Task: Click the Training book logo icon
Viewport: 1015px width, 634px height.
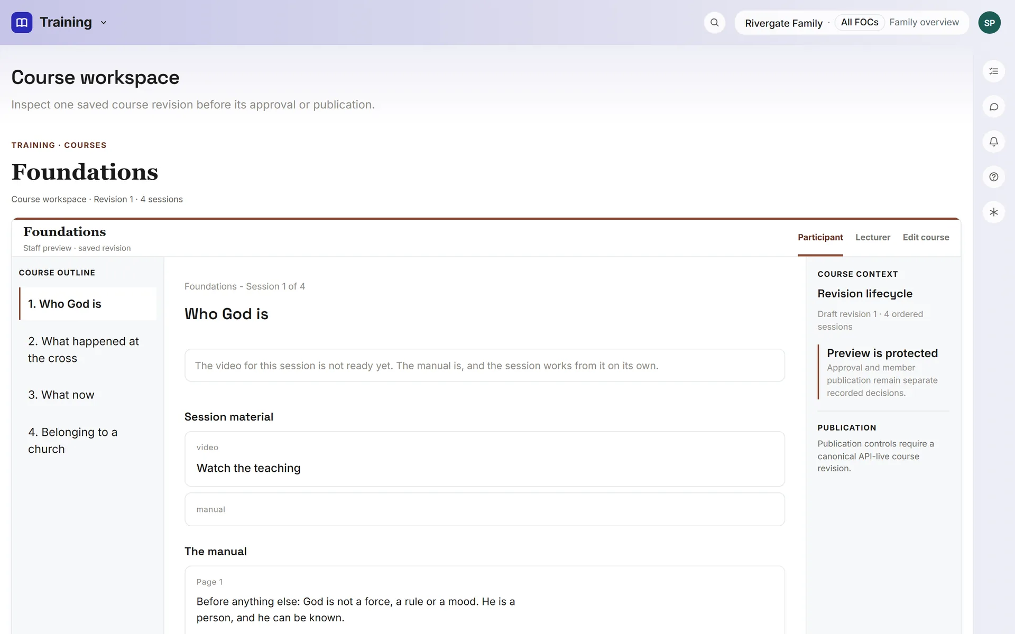Action: (22, 22)
